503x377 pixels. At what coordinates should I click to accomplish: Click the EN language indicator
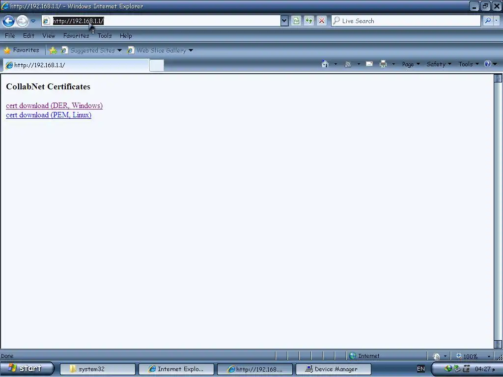[x=421, y=369]
